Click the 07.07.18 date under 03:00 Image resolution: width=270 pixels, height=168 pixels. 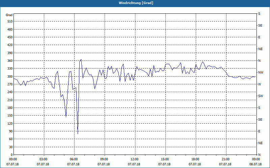pyautogui.click(x=43, y=164)
